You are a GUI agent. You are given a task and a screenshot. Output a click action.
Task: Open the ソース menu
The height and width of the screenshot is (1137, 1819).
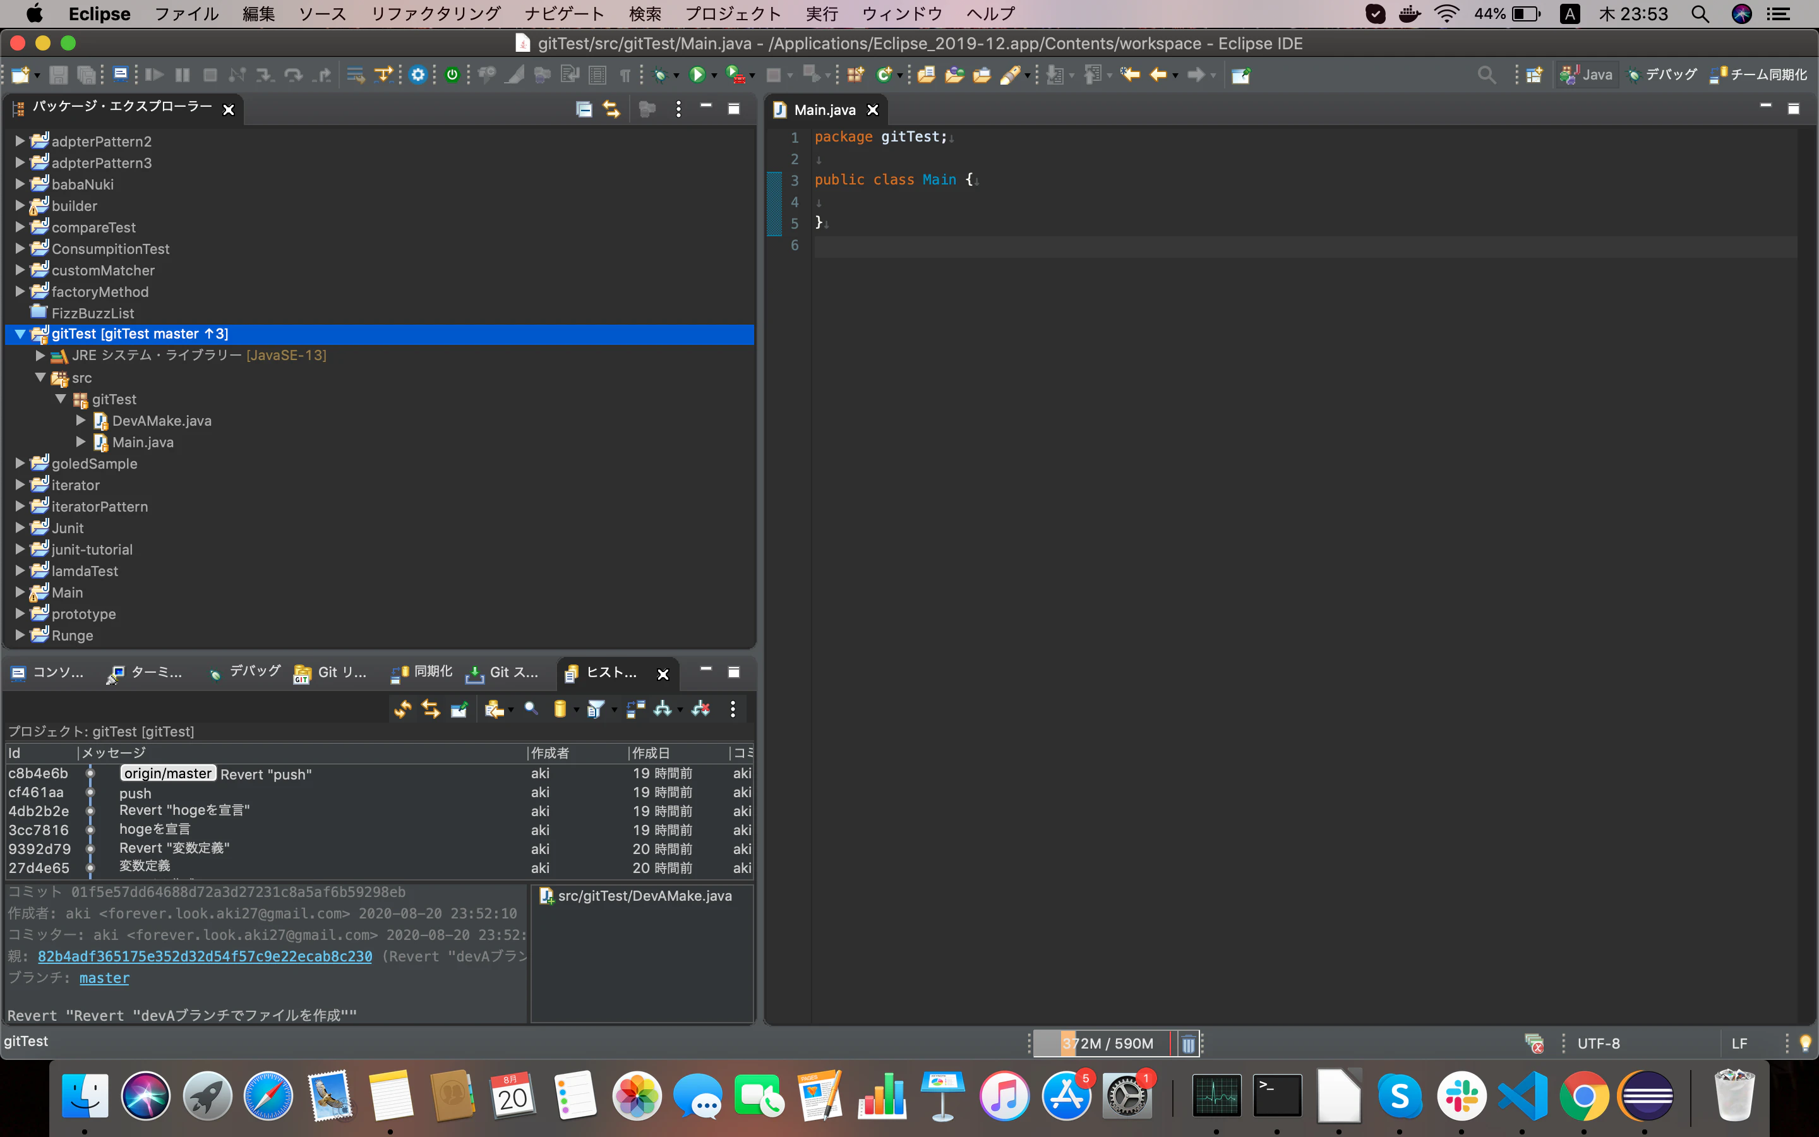coord(323,13)
